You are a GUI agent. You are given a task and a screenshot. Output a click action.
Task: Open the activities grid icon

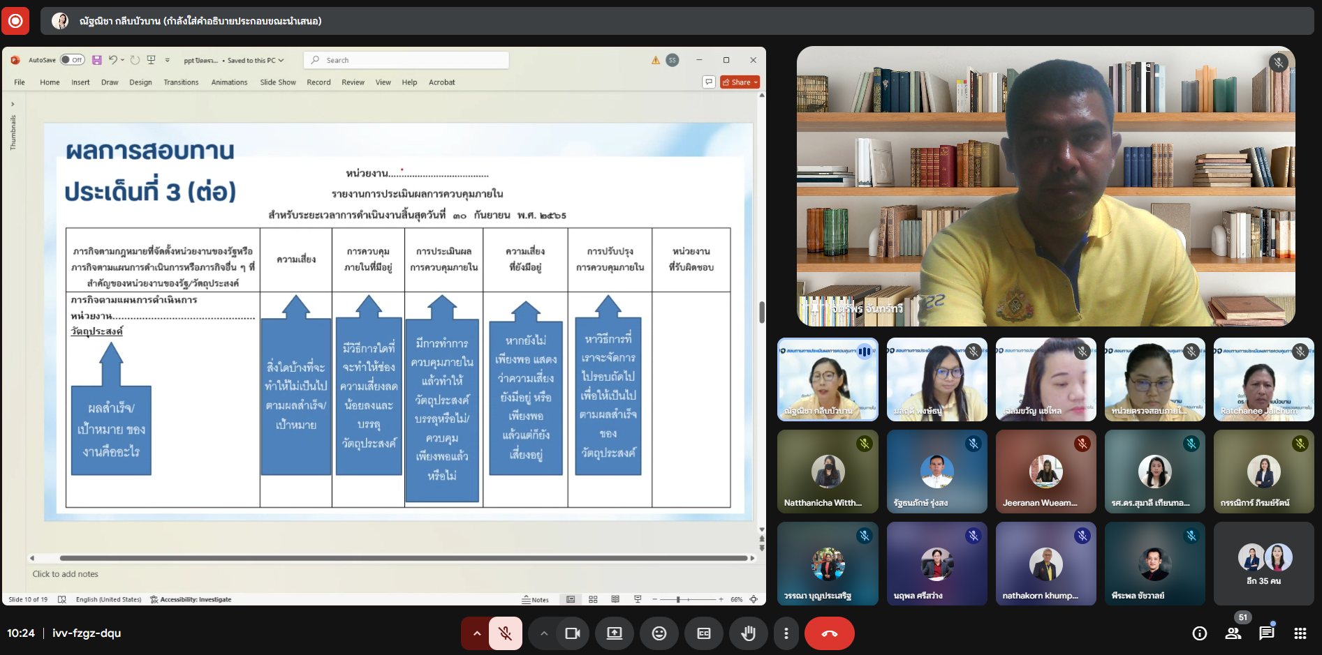click(x=1300, y=633)
